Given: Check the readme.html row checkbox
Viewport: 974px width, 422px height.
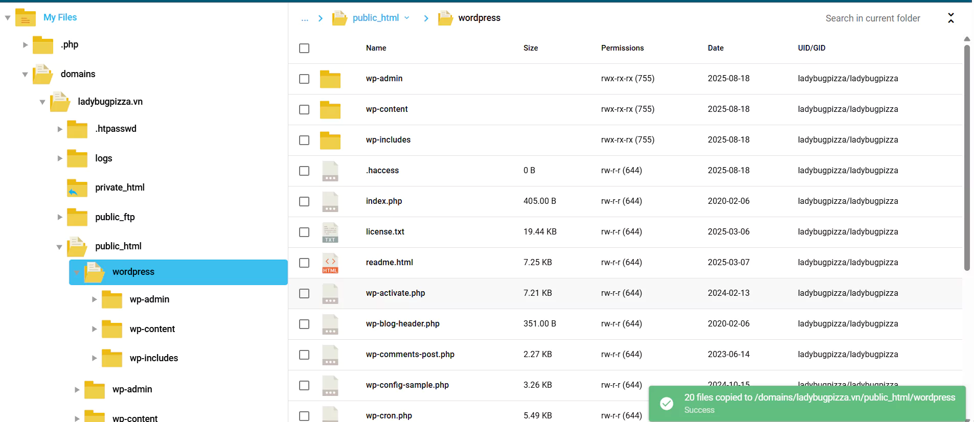Looking at the screenshot, I should pyautogui.click(x=304, y=263).
